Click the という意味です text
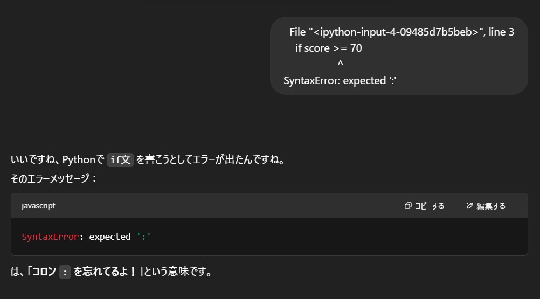Viewport: 540px width, 299px height. click(x=178, y=272)
